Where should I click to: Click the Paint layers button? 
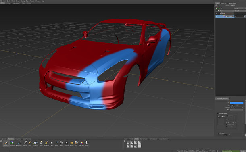pyautogui.click(x=232, y=6)
